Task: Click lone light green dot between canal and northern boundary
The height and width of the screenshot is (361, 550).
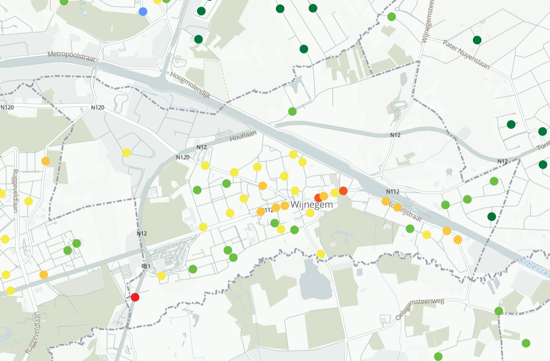Action: tap(292, 112)
